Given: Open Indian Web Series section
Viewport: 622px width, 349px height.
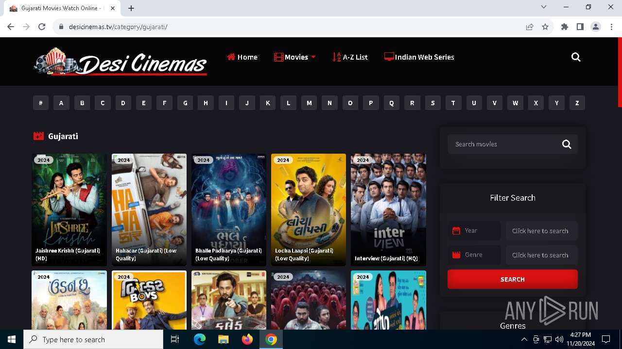Looking at the screenshot, I should (419, 57).
